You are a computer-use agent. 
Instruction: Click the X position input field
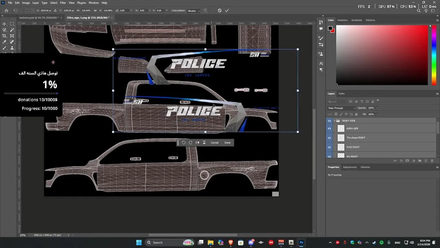(x=46, y=11)
